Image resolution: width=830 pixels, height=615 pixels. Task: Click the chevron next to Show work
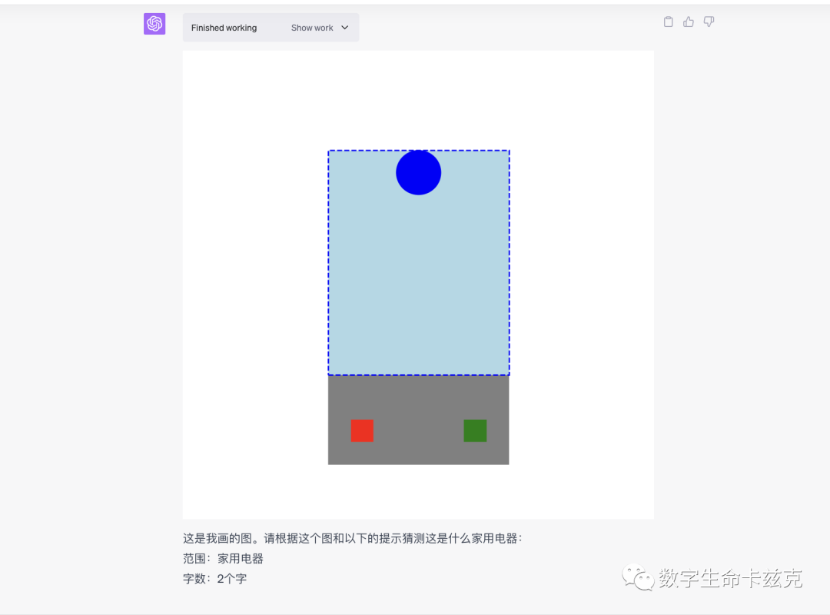[x=344, y=28]
